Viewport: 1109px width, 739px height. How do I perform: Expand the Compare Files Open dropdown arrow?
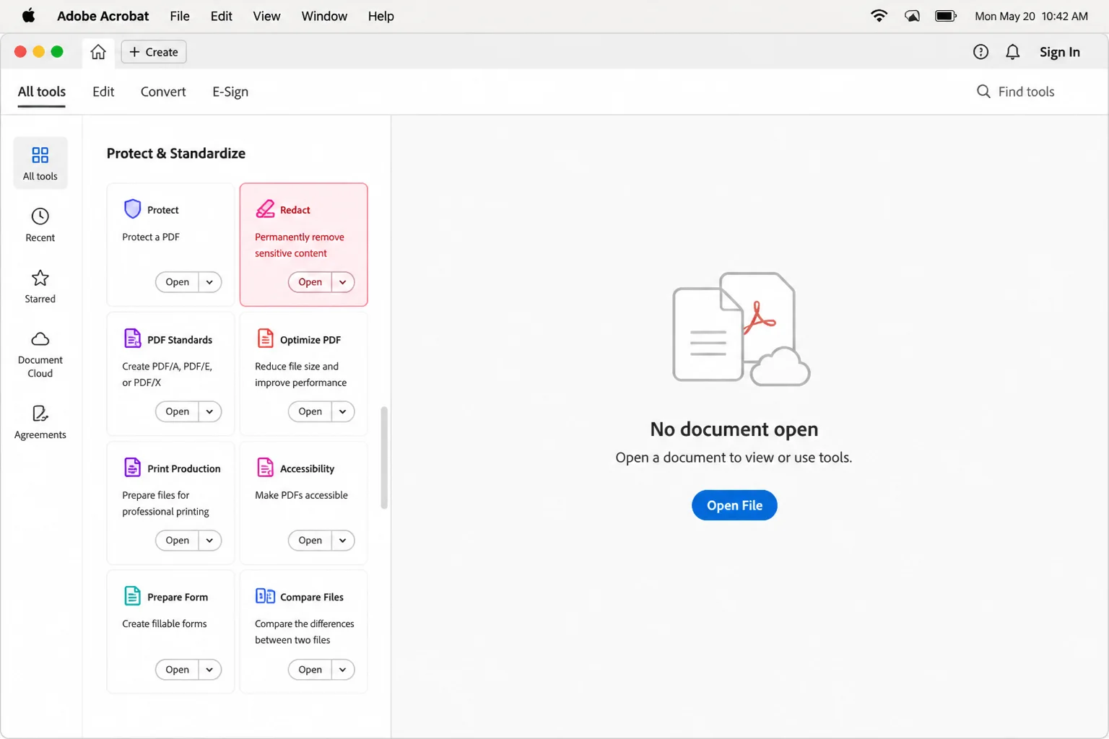[x=342, y=670]
